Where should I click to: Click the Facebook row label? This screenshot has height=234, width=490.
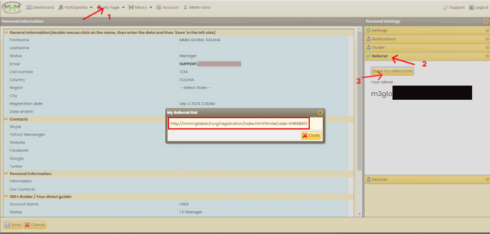point(19,150)
